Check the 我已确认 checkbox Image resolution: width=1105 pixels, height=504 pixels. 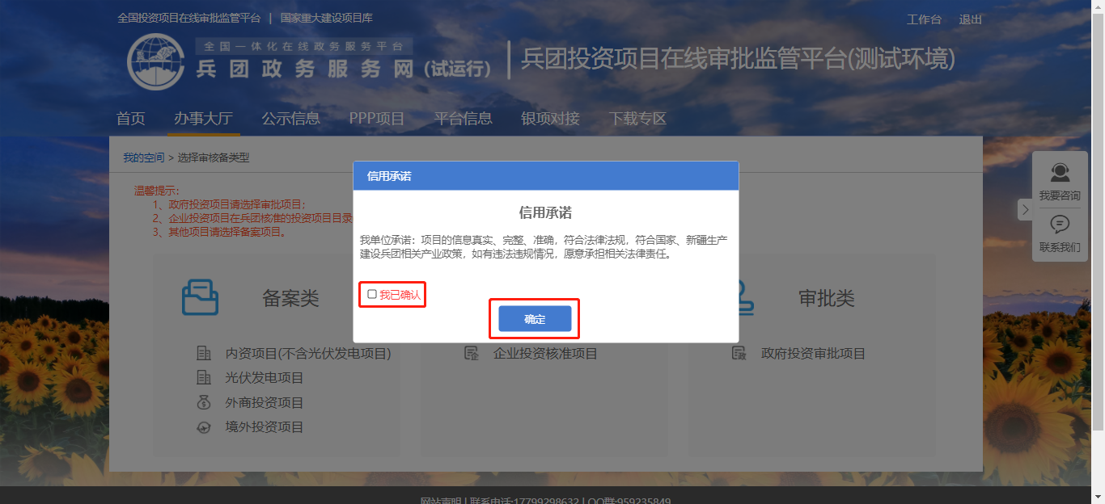click(x=372, y=295)
